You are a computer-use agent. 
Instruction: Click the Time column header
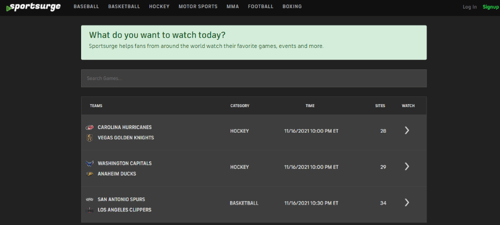(x=310, y=106)
